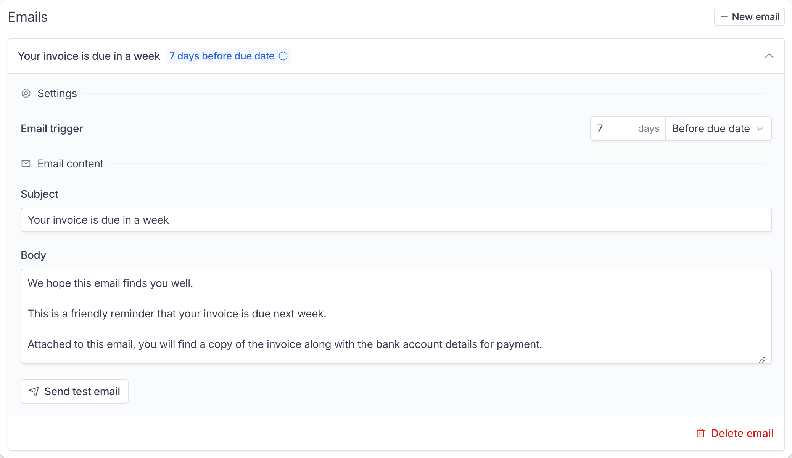Focus the days number input field
Image resolution: width=792 pixels, height=458 pixels.
(628, 128)
